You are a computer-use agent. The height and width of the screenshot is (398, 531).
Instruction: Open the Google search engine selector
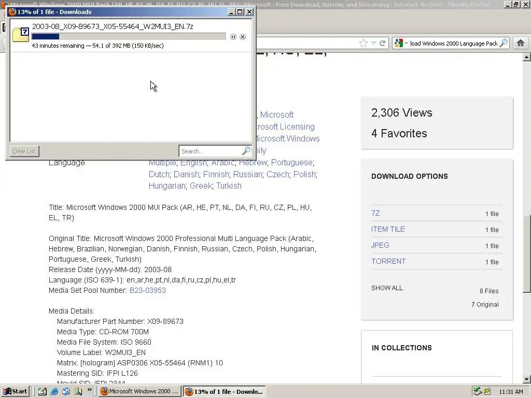(x=401, y=44)
